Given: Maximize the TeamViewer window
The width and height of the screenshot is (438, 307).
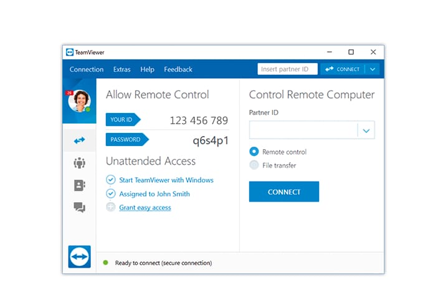Looking at the screenshot, I should 351,52.
